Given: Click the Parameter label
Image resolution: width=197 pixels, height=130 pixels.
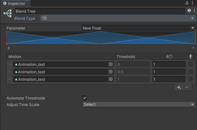Looking at the screenshot, I should coord(16,28).
